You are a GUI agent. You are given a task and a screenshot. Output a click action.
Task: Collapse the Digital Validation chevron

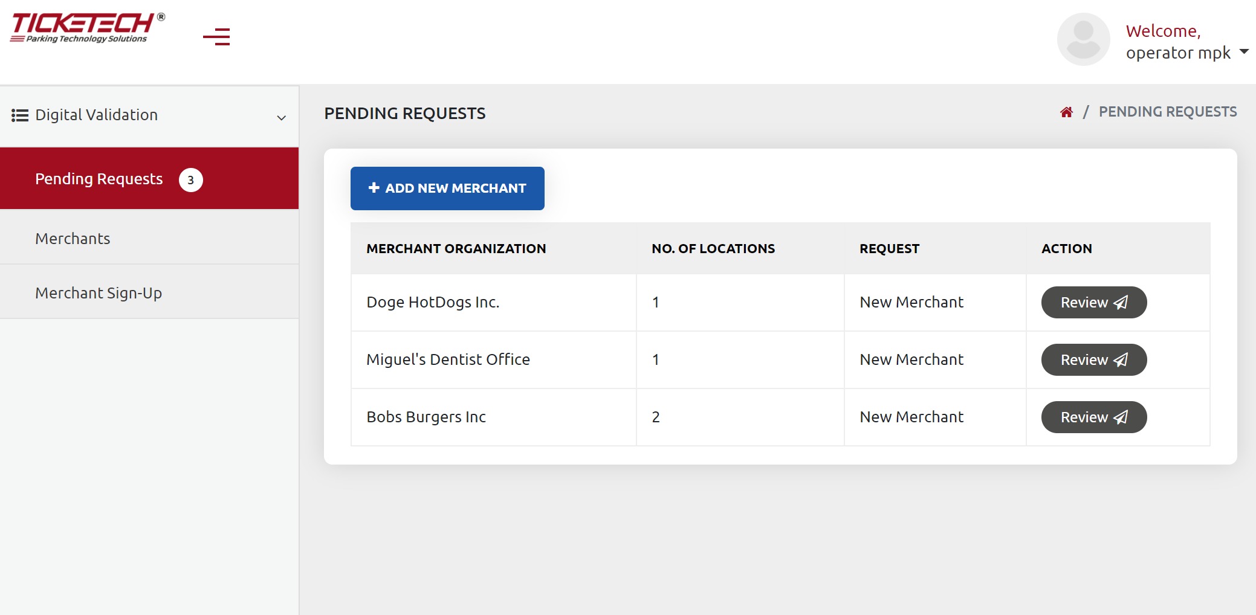tap(281, 118)
